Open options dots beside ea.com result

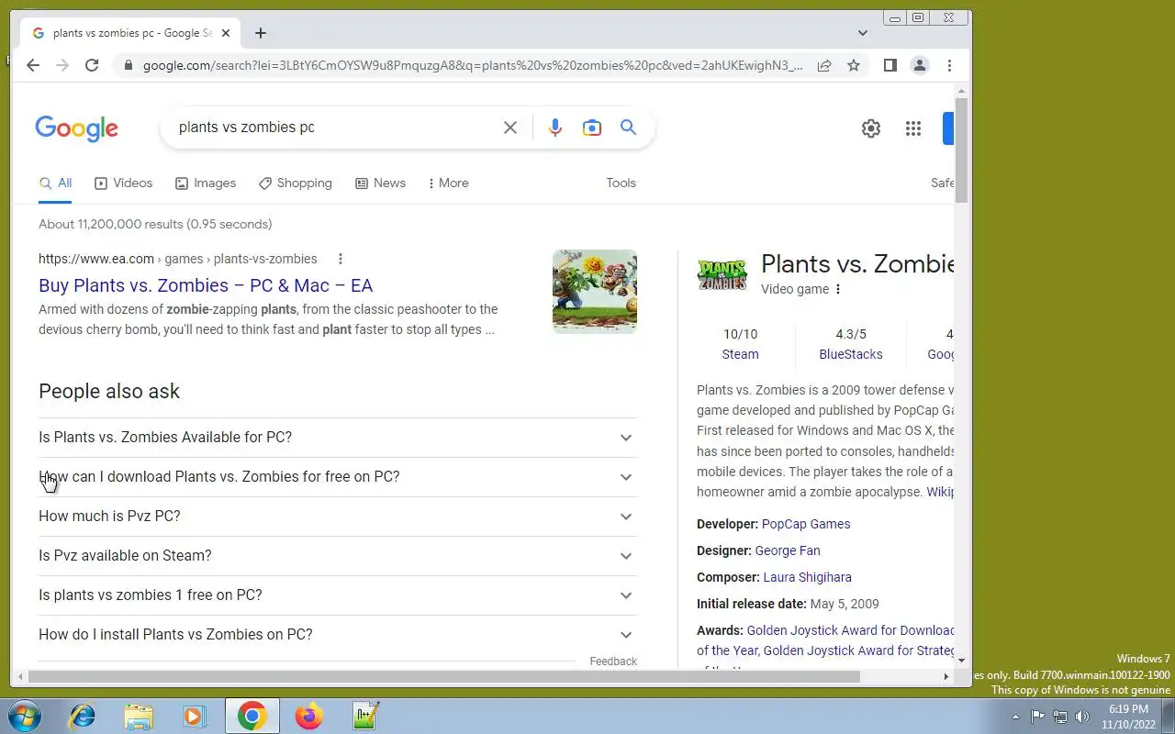click(x=341, y=259)
